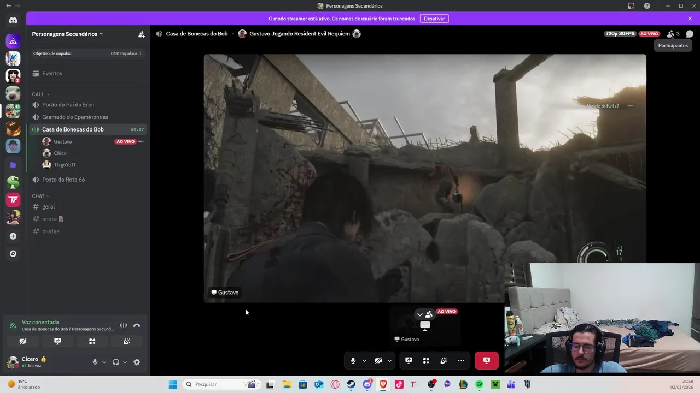The height and width of the screenshot is (393, 700).
Task: Open the red T server icon
Action: [x=13, y=199]
